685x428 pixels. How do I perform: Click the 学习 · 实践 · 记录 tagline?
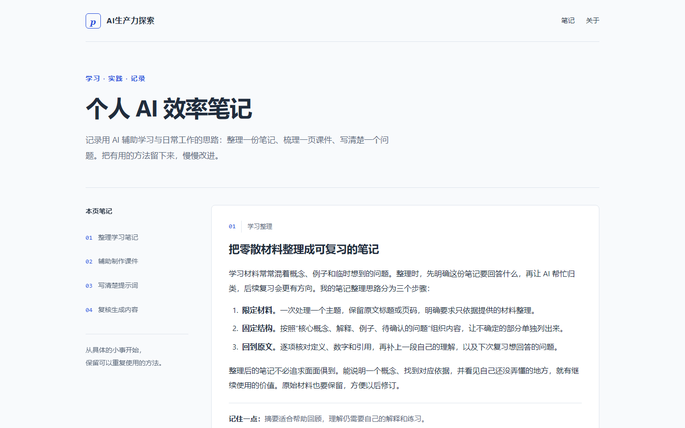[x=116, y=78]
